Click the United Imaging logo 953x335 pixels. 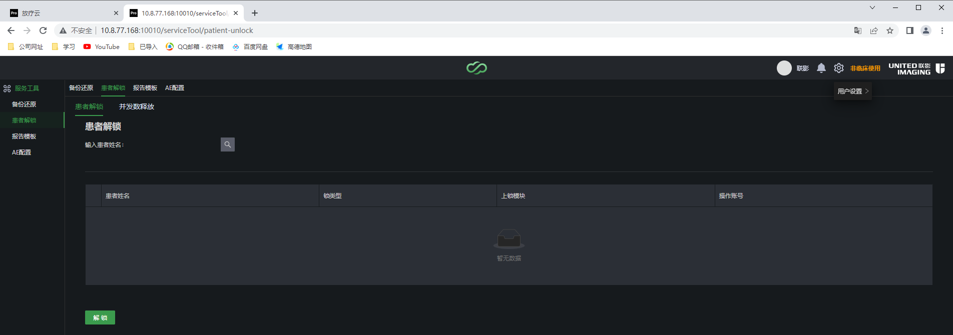(x=916, y=68)
